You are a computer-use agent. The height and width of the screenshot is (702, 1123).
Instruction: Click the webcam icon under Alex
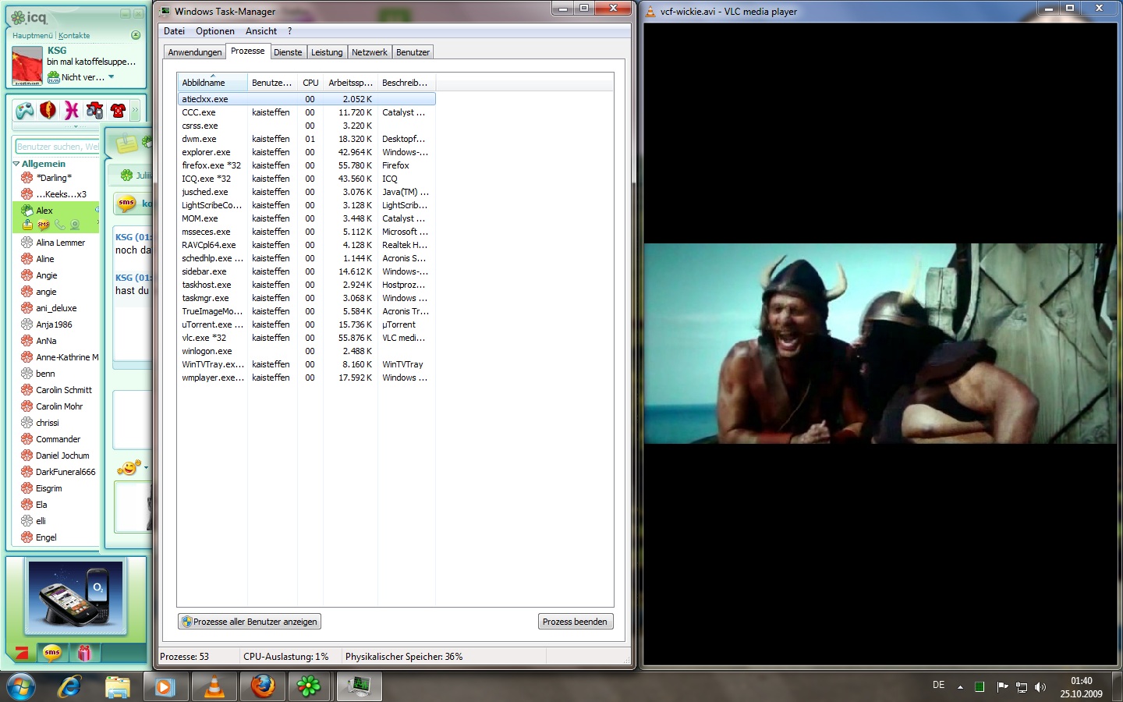[76, 225]
